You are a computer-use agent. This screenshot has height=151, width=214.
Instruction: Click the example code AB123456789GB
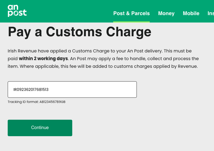(x=52, y=102)
